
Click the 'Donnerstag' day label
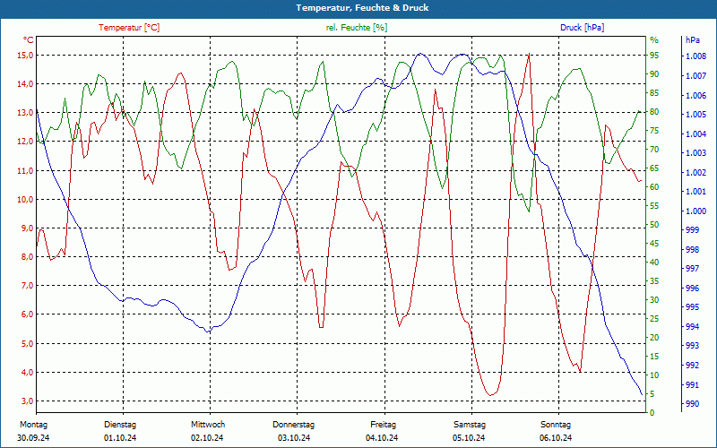(x=294, y=424)
